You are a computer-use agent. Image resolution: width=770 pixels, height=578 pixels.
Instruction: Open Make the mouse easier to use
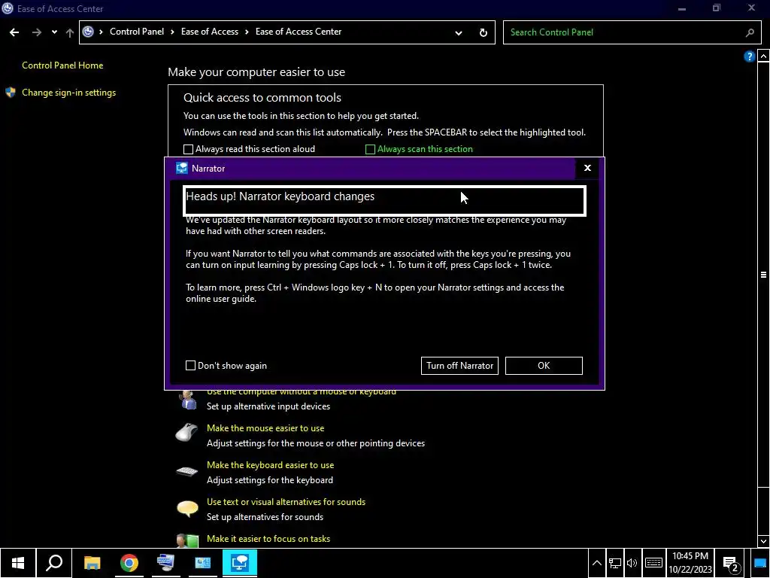[x=265, y=428]
